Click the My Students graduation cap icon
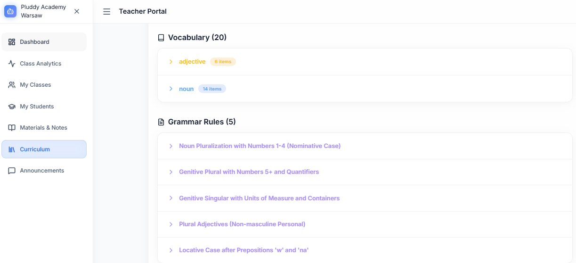The height and width of the screenshot is (263, 576). pos(12,107)
